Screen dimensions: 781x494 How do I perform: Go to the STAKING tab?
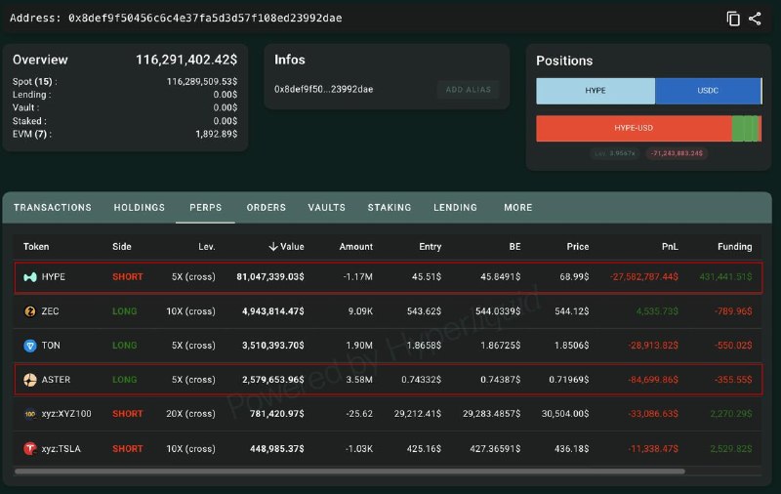390,208
